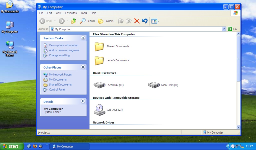
Task: Click the Hard Disk Drives heading
Action: (104, 73)
